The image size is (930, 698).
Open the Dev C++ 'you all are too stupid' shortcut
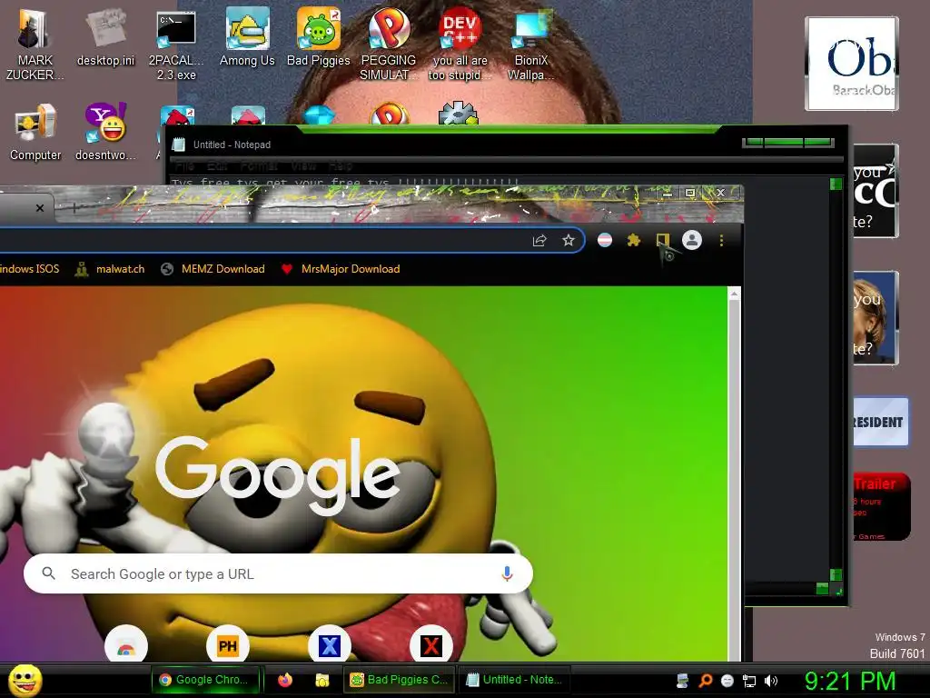click(460, 45)
